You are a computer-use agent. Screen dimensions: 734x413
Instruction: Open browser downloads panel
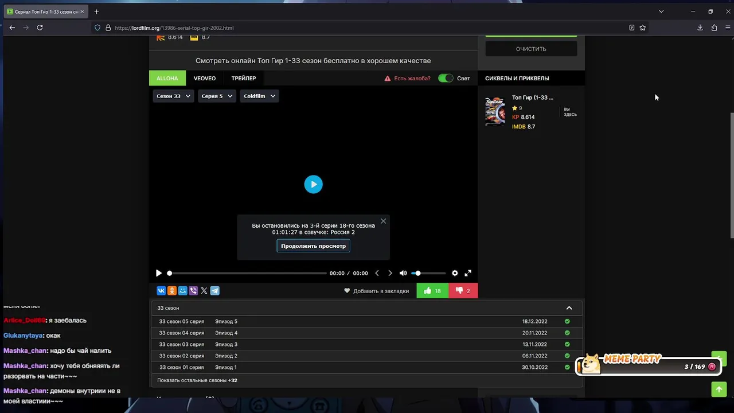pyautogui.click(x=700, y=28)
